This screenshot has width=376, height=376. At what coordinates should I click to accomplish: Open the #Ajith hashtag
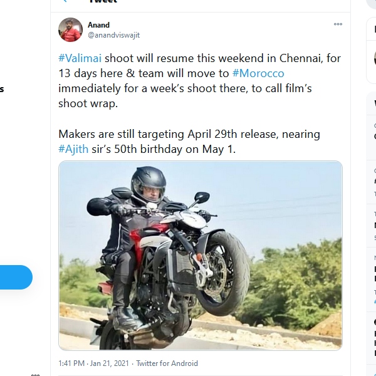click(72, 149)
